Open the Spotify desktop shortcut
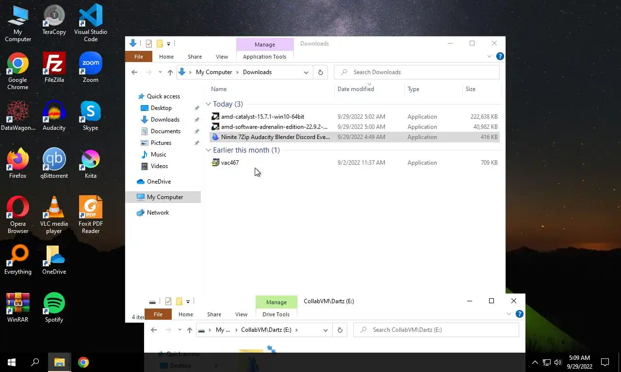Viewport: 621px width, 372px height. pos(54,307)
